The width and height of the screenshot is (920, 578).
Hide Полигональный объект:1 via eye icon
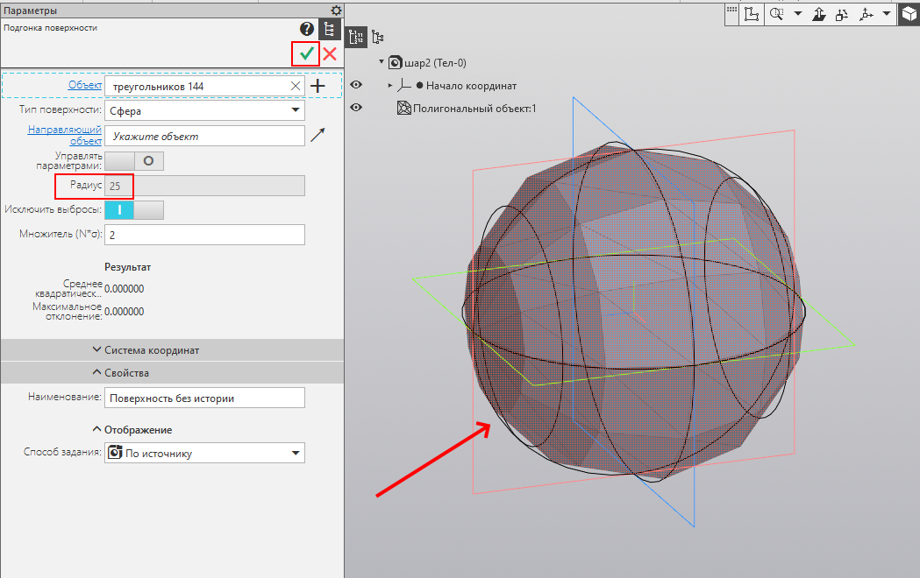(356, 108)
